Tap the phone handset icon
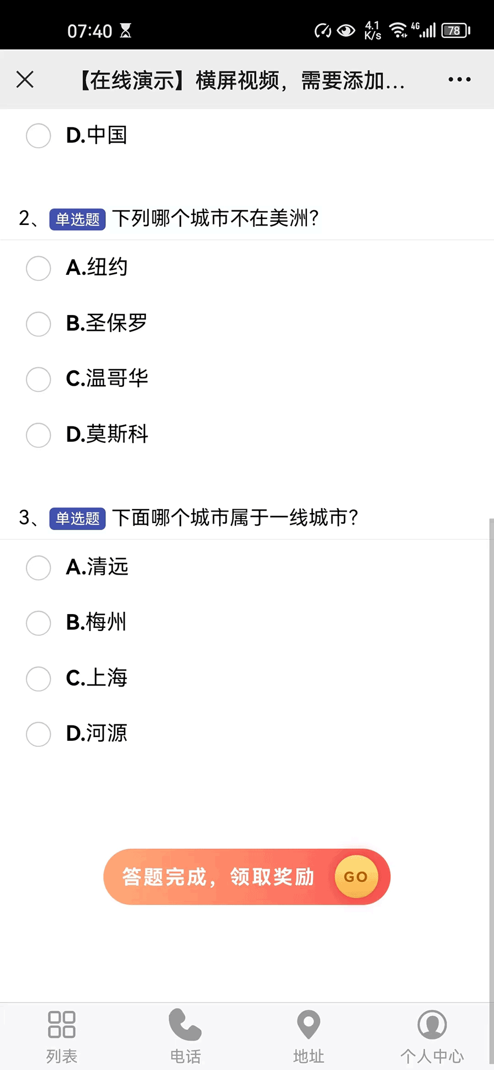The image size is (494, 1070). coord(185,1024)
